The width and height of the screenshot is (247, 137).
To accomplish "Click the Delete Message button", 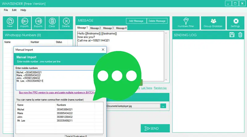I will pyautogui.click(x=157, y=21).
